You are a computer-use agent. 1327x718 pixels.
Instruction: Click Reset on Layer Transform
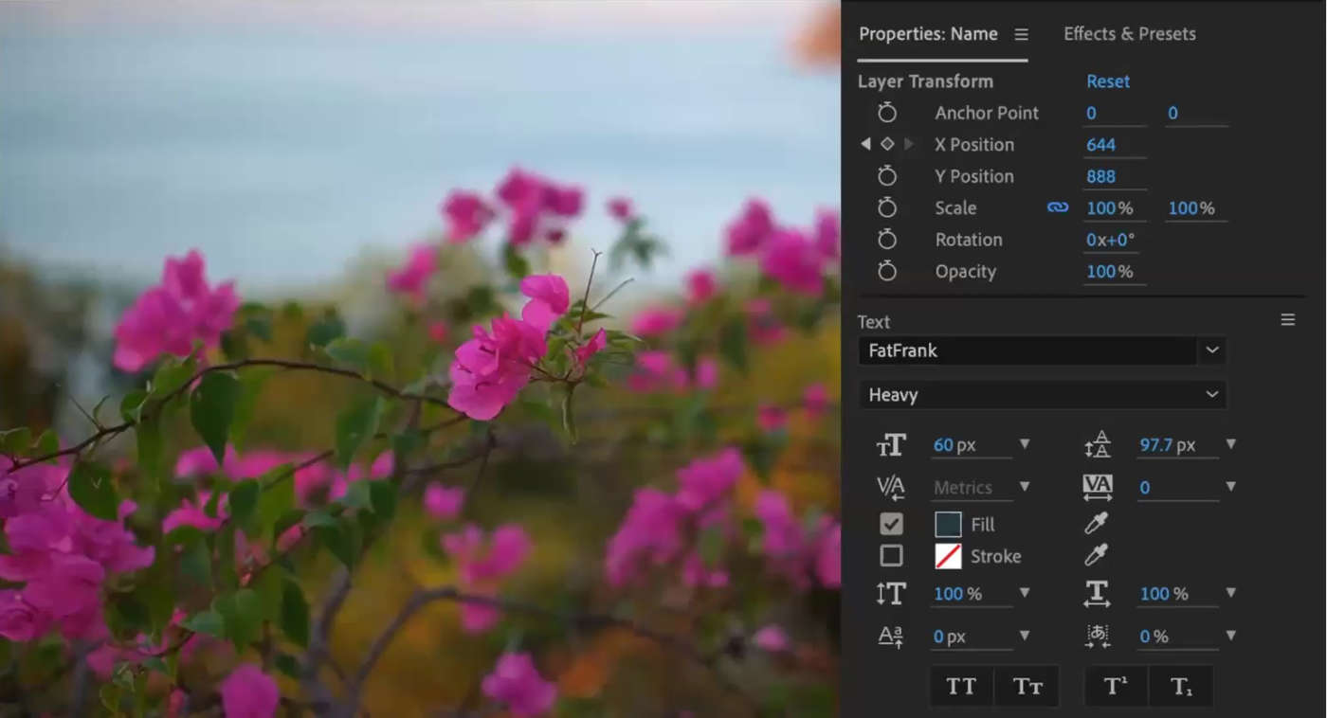pos(1107,81)
